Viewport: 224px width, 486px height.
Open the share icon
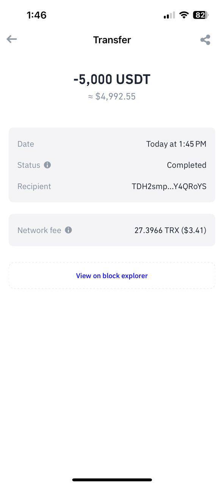205,40
